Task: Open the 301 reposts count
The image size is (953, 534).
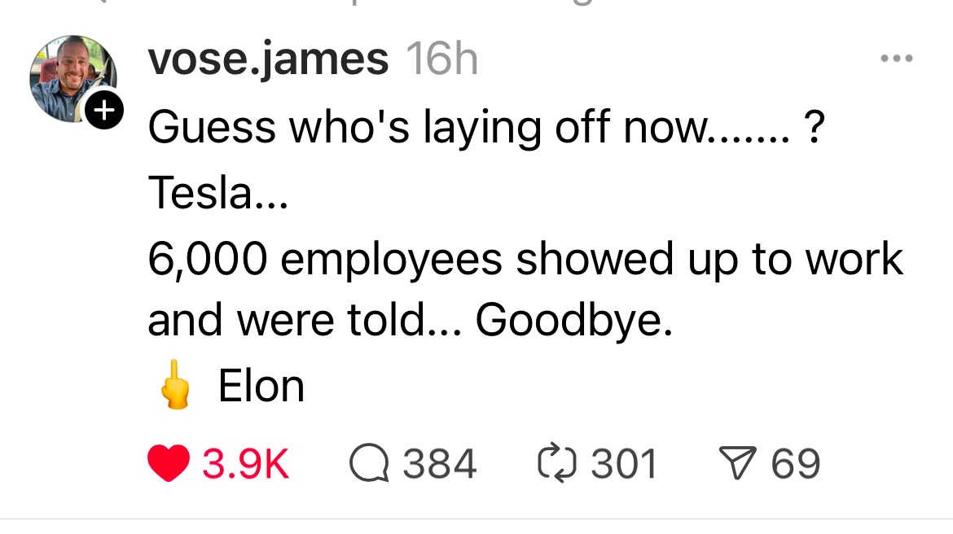Action: click(623, 464)
